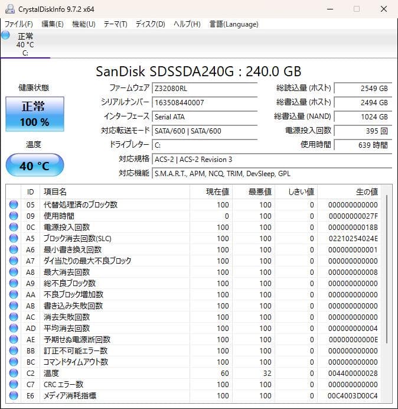Click the 40 °C temperature button
Viewport: 398px width, 409px height.
tap(35, 165)
